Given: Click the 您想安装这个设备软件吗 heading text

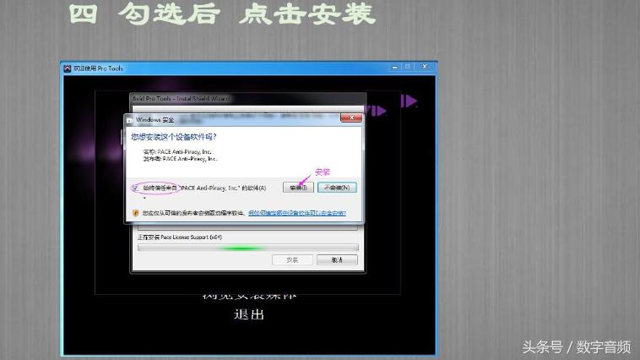Looking at the screenshot, I should tap(173, 137).
